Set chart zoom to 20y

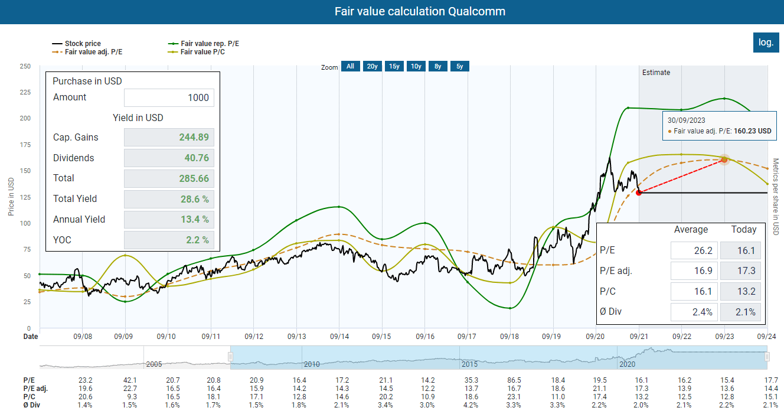(372, 66)
